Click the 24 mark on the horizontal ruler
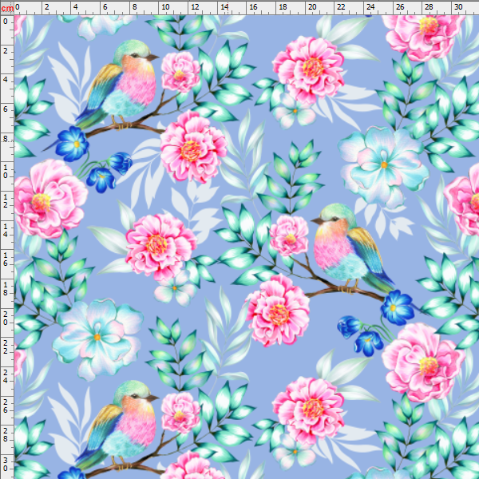The height and width of the screenshot is (479, 479). point(370,6)
